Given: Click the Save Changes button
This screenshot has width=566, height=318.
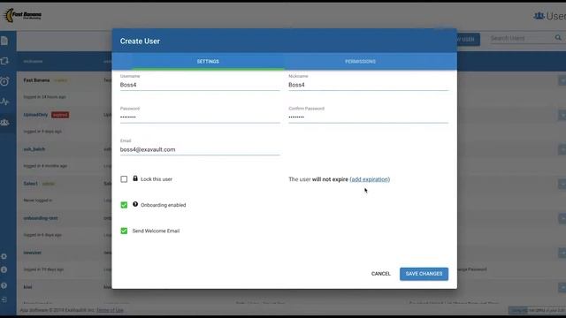Looking at the screenshot, I should point(424,274).
